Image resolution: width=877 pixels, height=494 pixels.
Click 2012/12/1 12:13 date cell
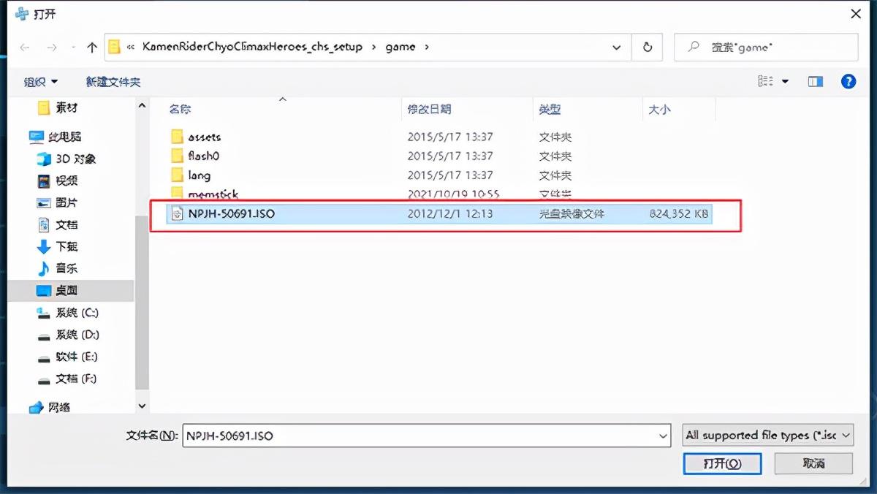pyautogui.click(x=450, y=214)
